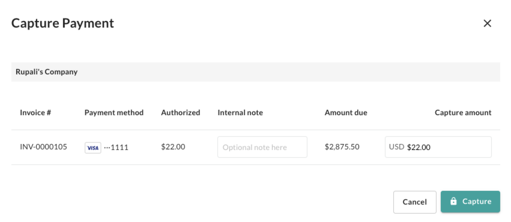The width and height of the screenshot is (511, 222).
Task: Click the Internal note column header
Action: click(240, 112)
